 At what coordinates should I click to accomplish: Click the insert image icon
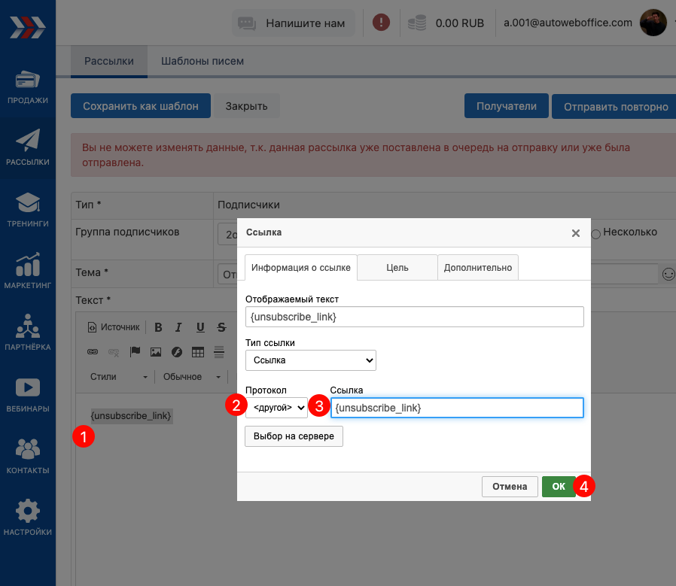click(156, 352)
